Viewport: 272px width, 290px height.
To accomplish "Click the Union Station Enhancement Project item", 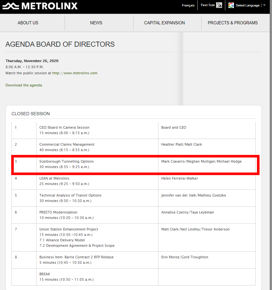I will pyautogui.click(x=68, y=229).
